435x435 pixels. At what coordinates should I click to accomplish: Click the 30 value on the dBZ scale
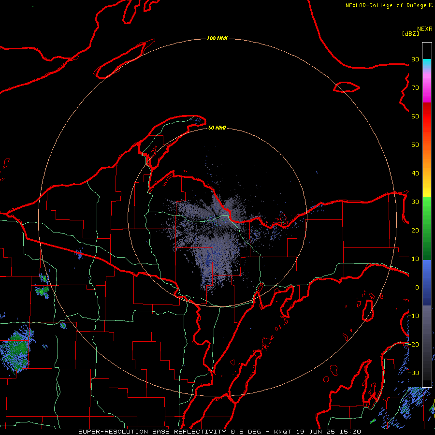click(415, 202)
